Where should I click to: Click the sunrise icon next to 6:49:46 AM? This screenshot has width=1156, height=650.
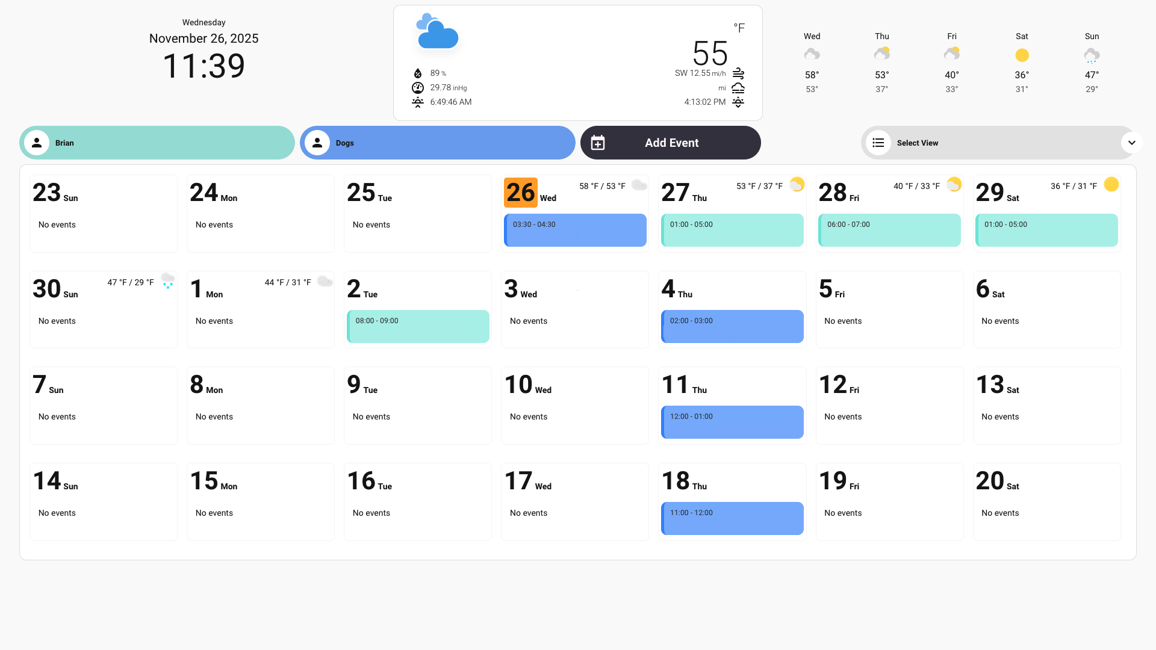418,102
